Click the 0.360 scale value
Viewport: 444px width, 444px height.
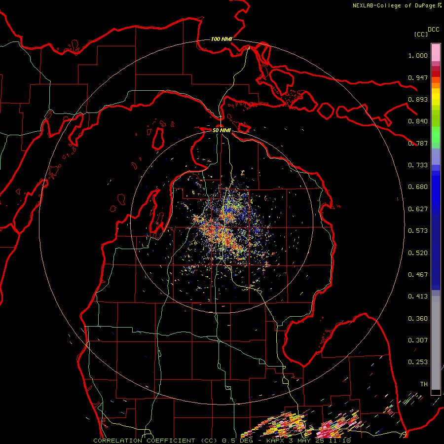tap(418, 319)
